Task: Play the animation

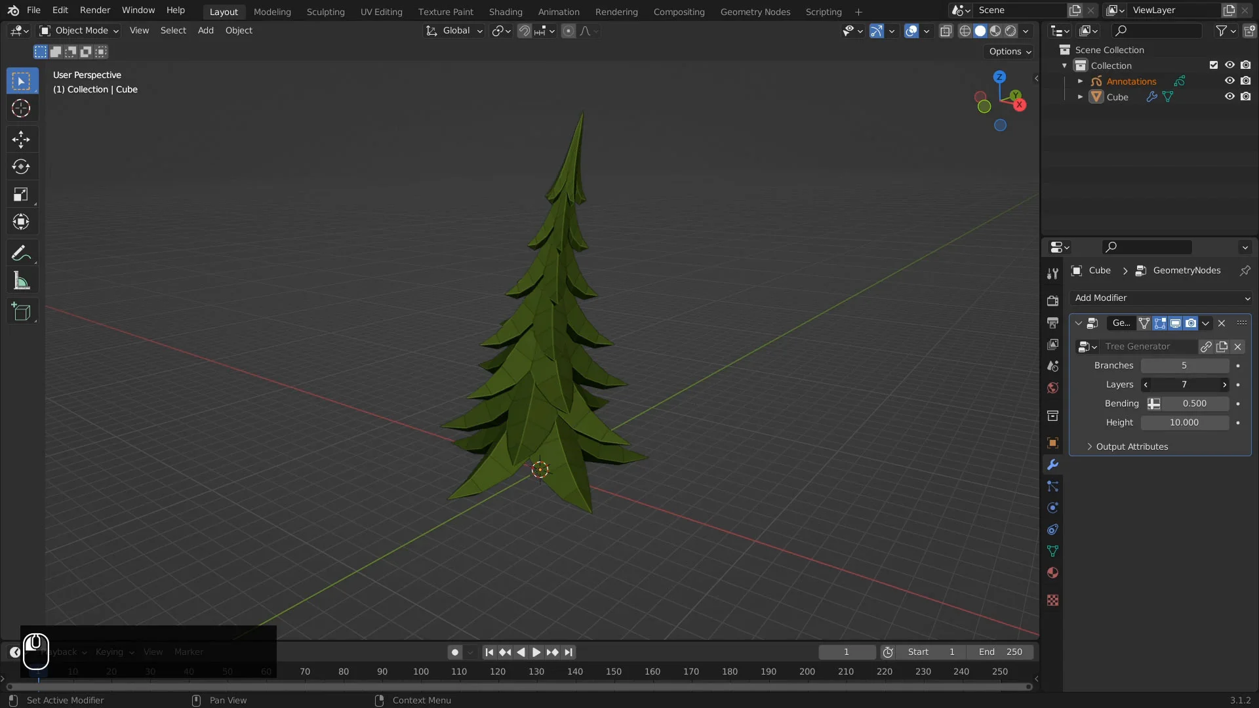Action: [x=536, y=652]
